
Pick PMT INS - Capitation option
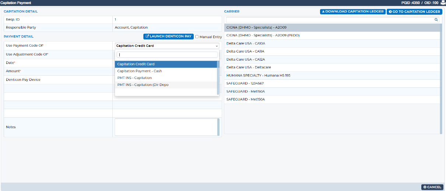point(166,78)
